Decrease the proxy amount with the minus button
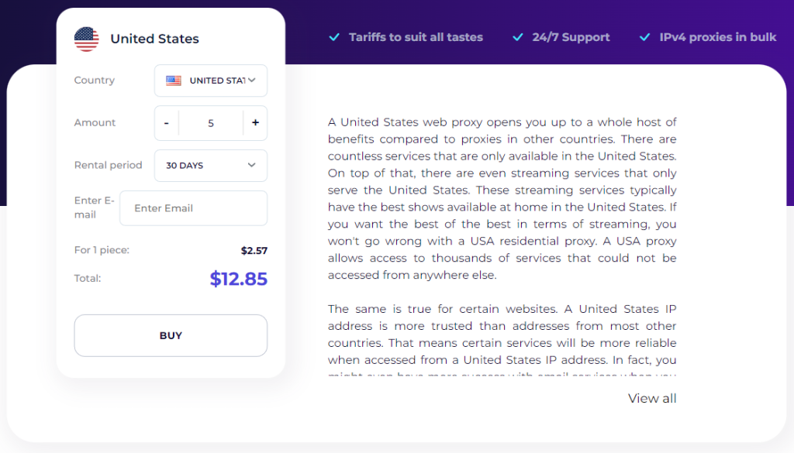794x453 pixels. point(167,123)
